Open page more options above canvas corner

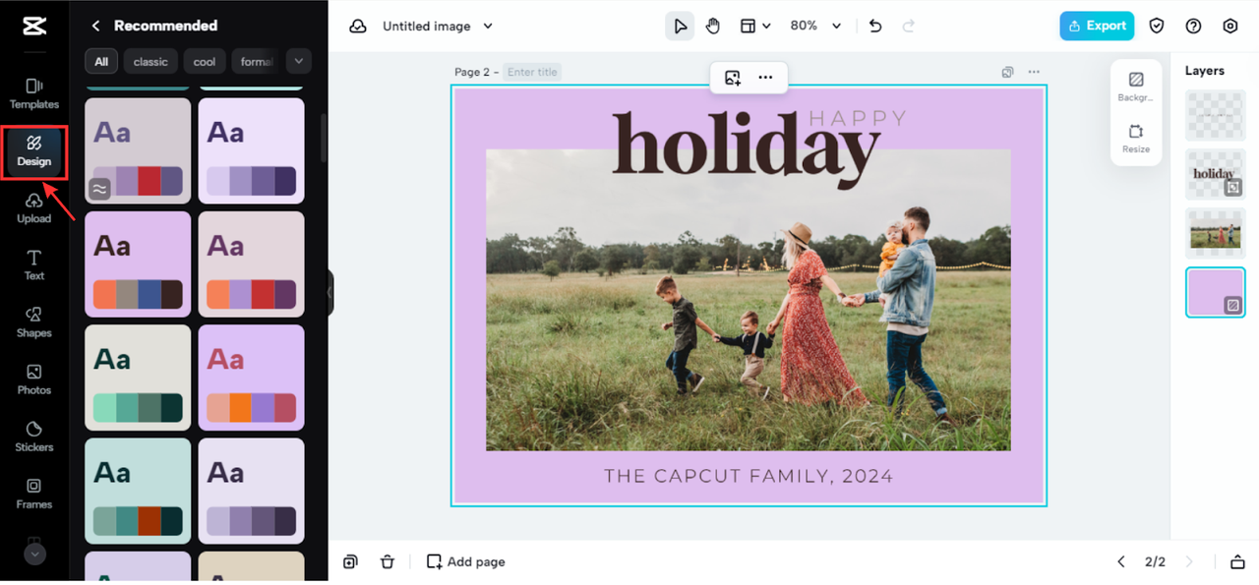1034,72
